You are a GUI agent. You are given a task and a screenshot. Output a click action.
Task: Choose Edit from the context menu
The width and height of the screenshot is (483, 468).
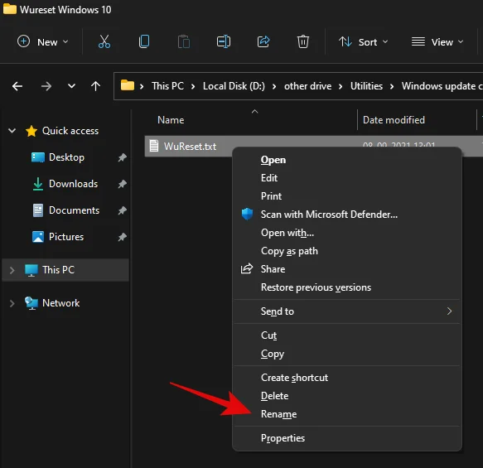[346, 178]
